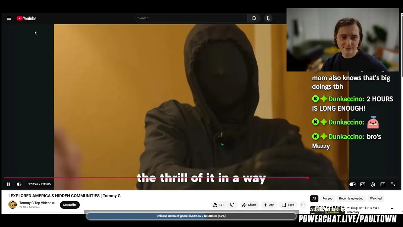Screen dimensions: 403x227
Task: Open the Ask AI button
Action: click(x=269, y=205)
